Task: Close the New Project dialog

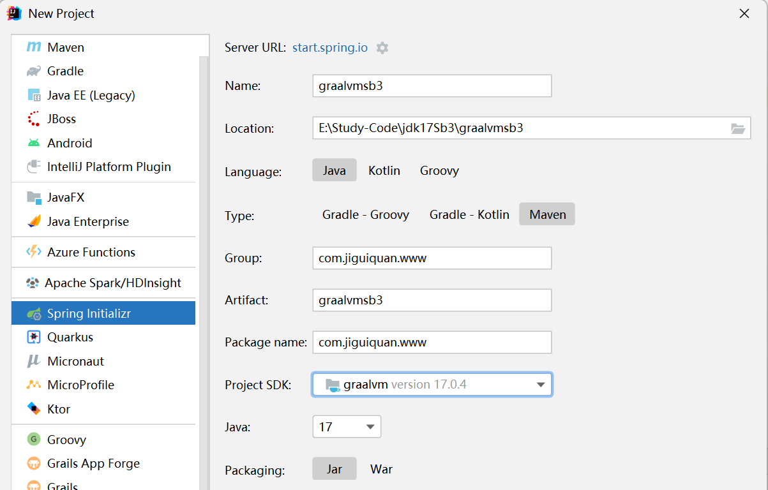Action: (744, 13)
